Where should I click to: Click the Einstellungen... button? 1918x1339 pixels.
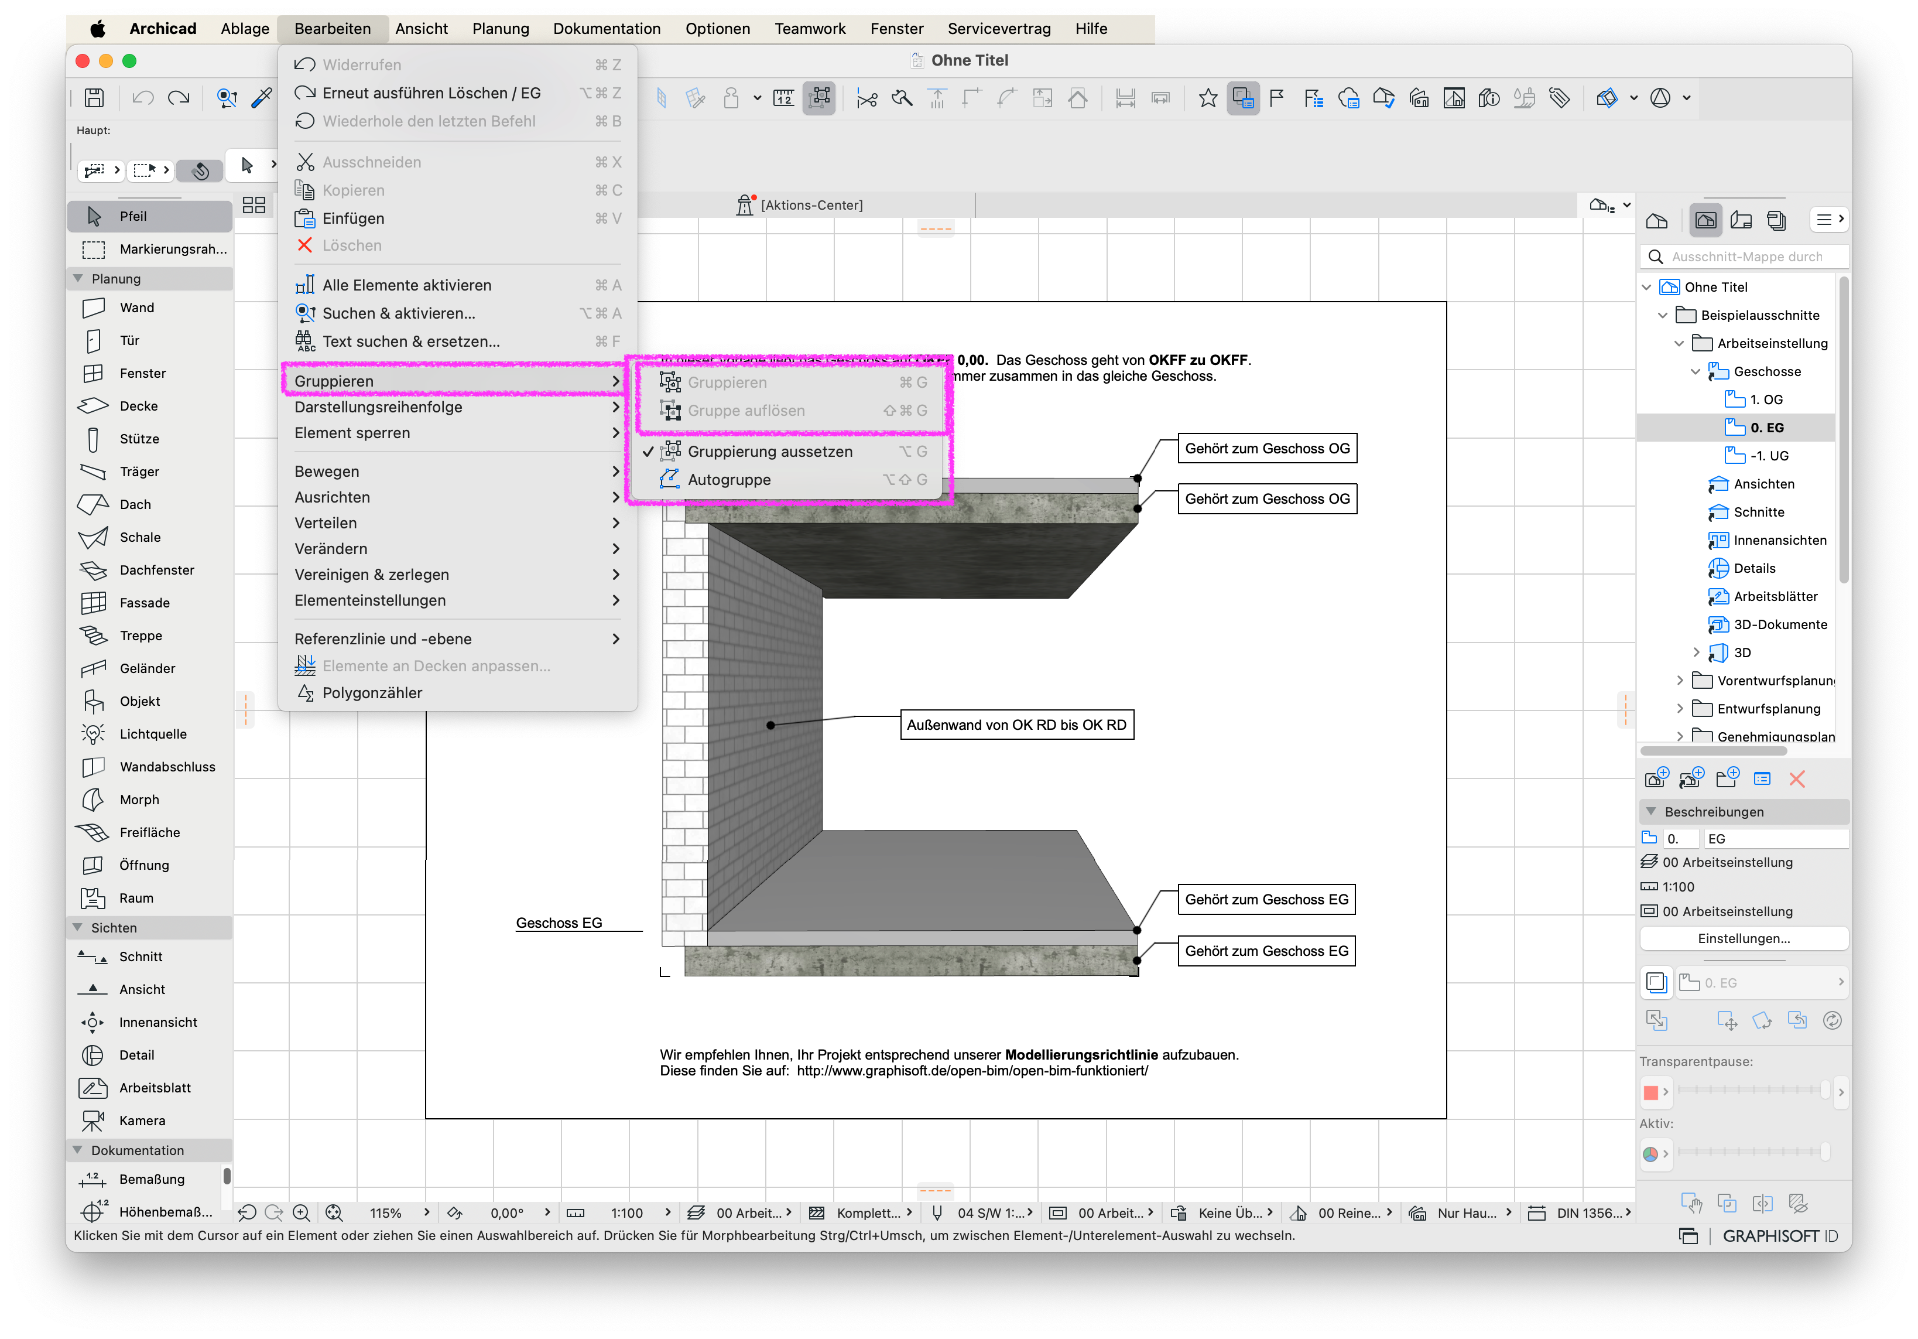coord(1744,938)
